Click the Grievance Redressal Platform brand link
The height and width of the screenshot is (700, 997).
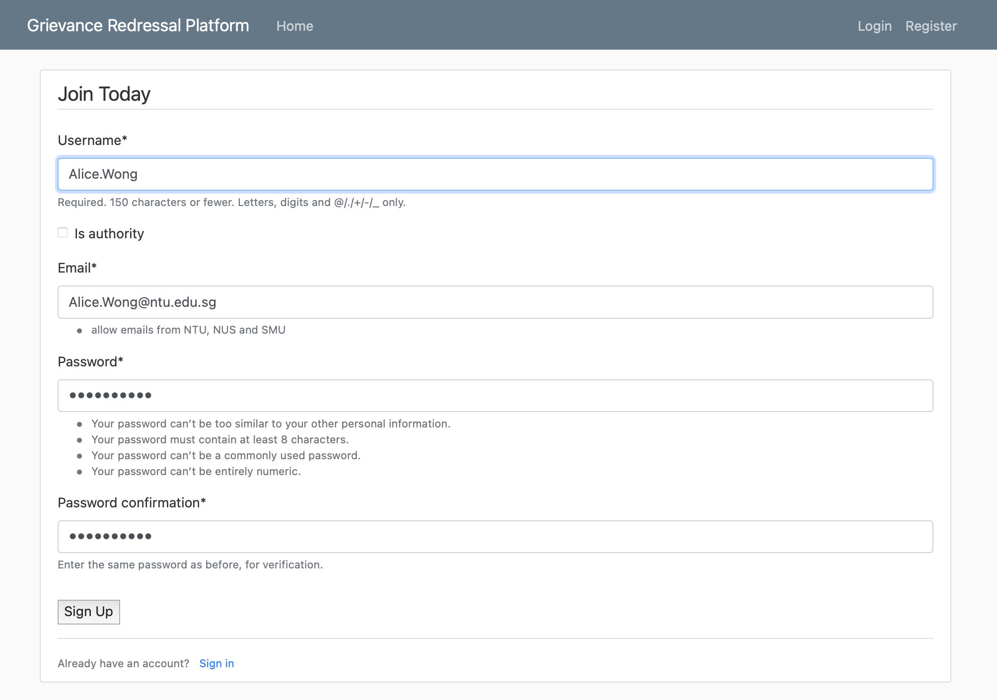138,25
